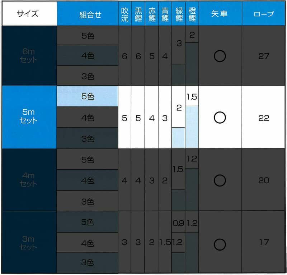Click the rope value 22

264,118
